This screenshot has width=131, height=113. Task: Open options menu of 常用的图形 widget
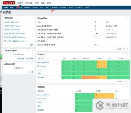coord(29,18)
